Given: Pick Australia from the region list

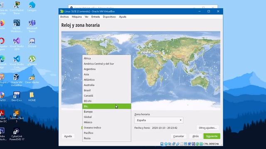Looking at the screenshot, I should [107, 85].
